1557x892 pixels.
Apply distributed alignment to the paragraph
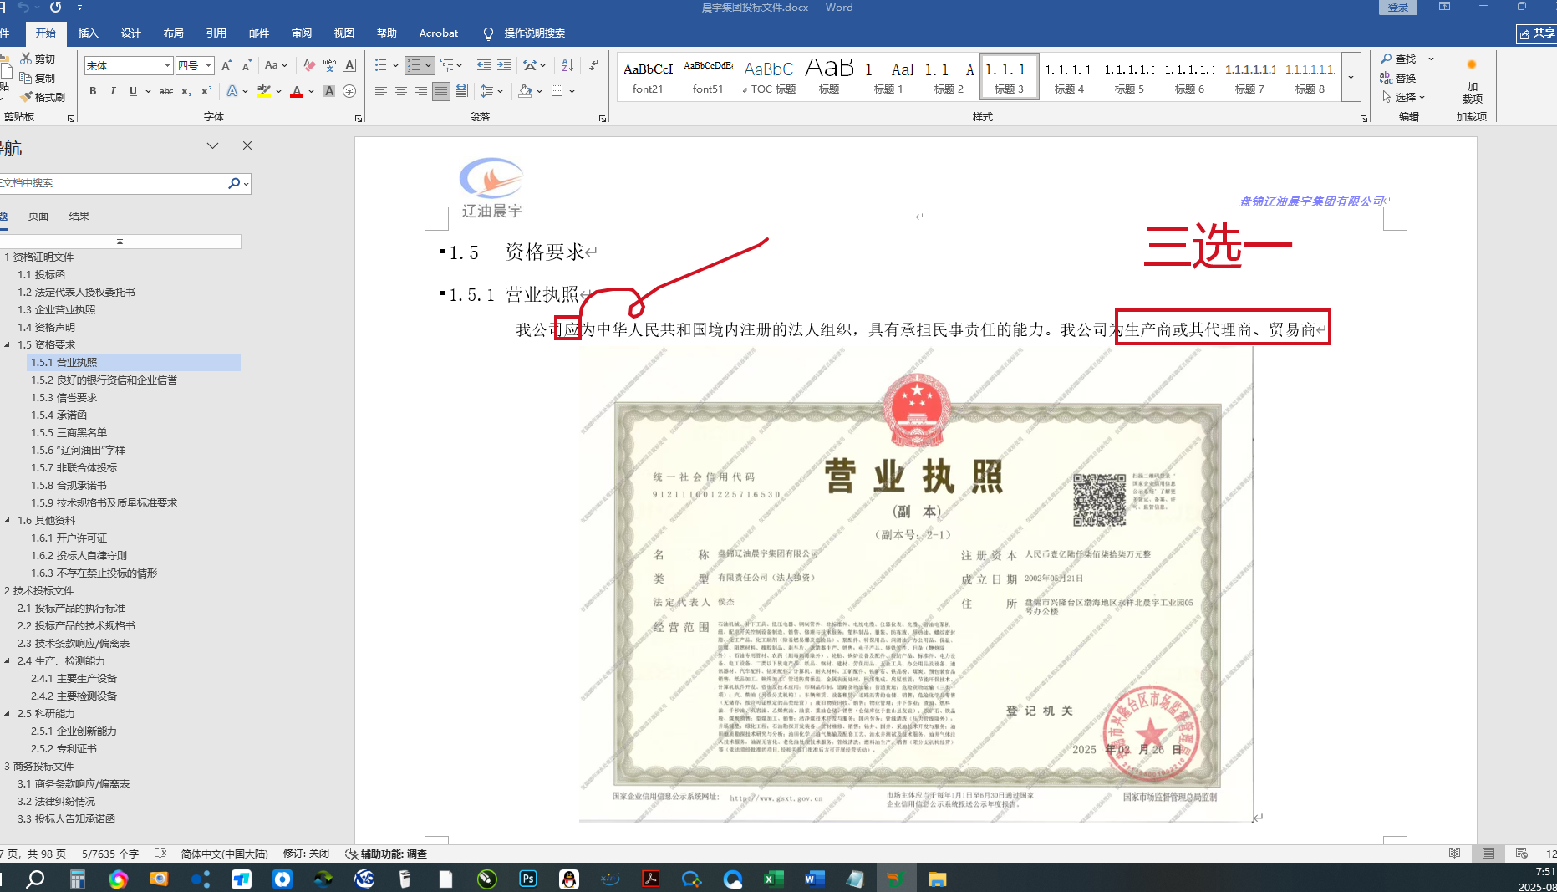[461, 91]
